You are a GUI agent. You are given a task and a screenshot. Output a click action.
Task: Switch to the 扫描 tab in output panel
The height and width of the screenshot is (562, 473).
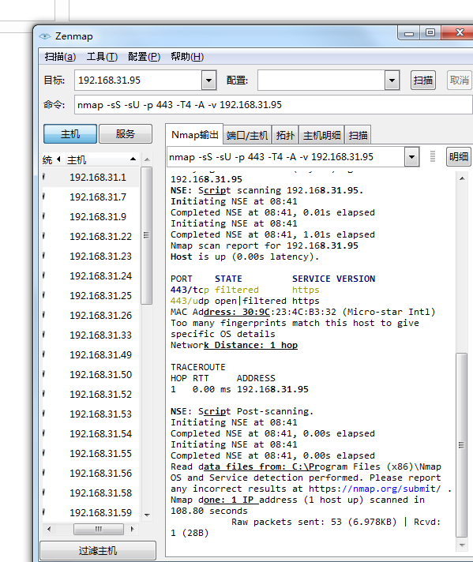pos(358,136)
